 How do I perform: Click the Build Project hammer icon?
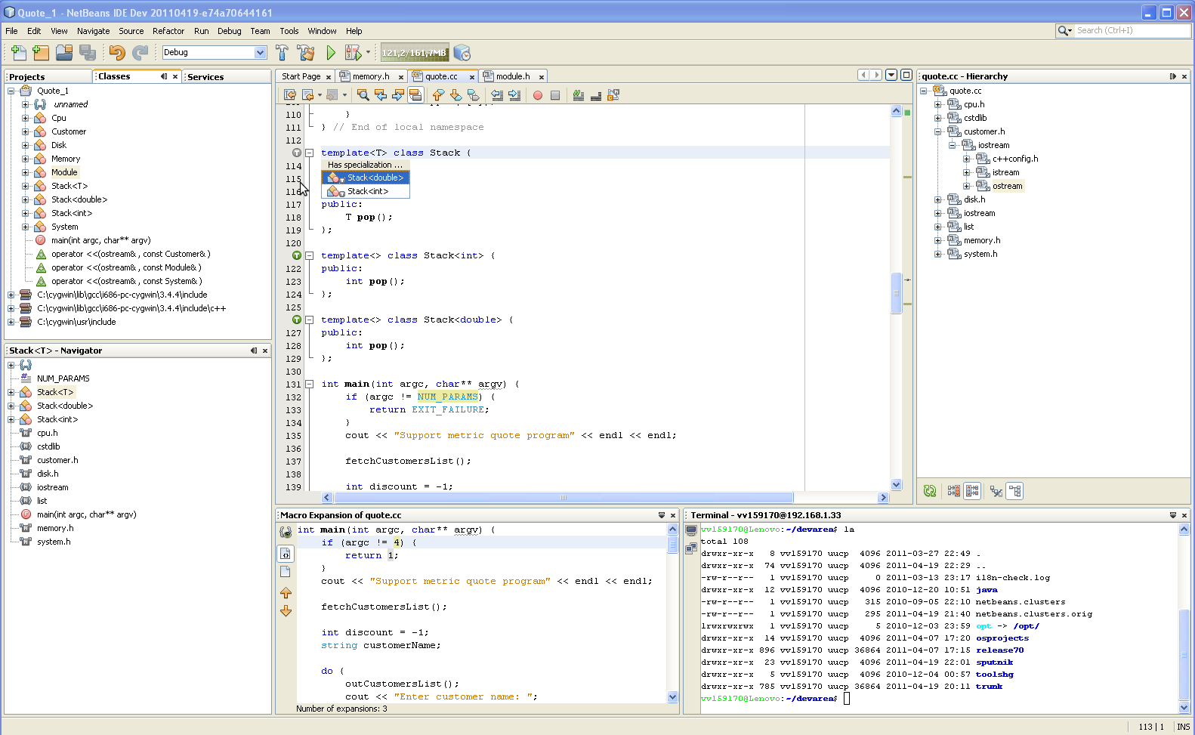point(282,53)
